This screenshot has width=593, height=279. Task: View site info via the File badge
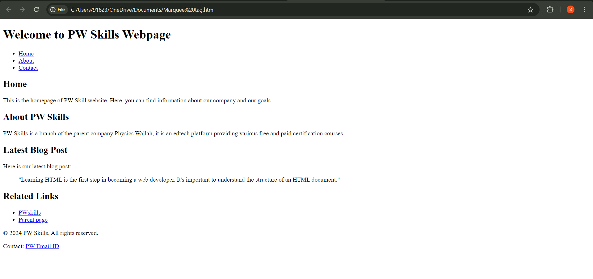click(x=58, y=10)
